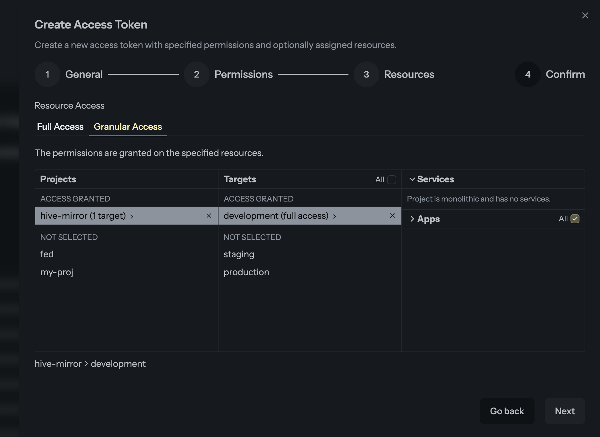Click step 3 Resources circle indicator
The image size is (600, 437).
tap(366, 74)
